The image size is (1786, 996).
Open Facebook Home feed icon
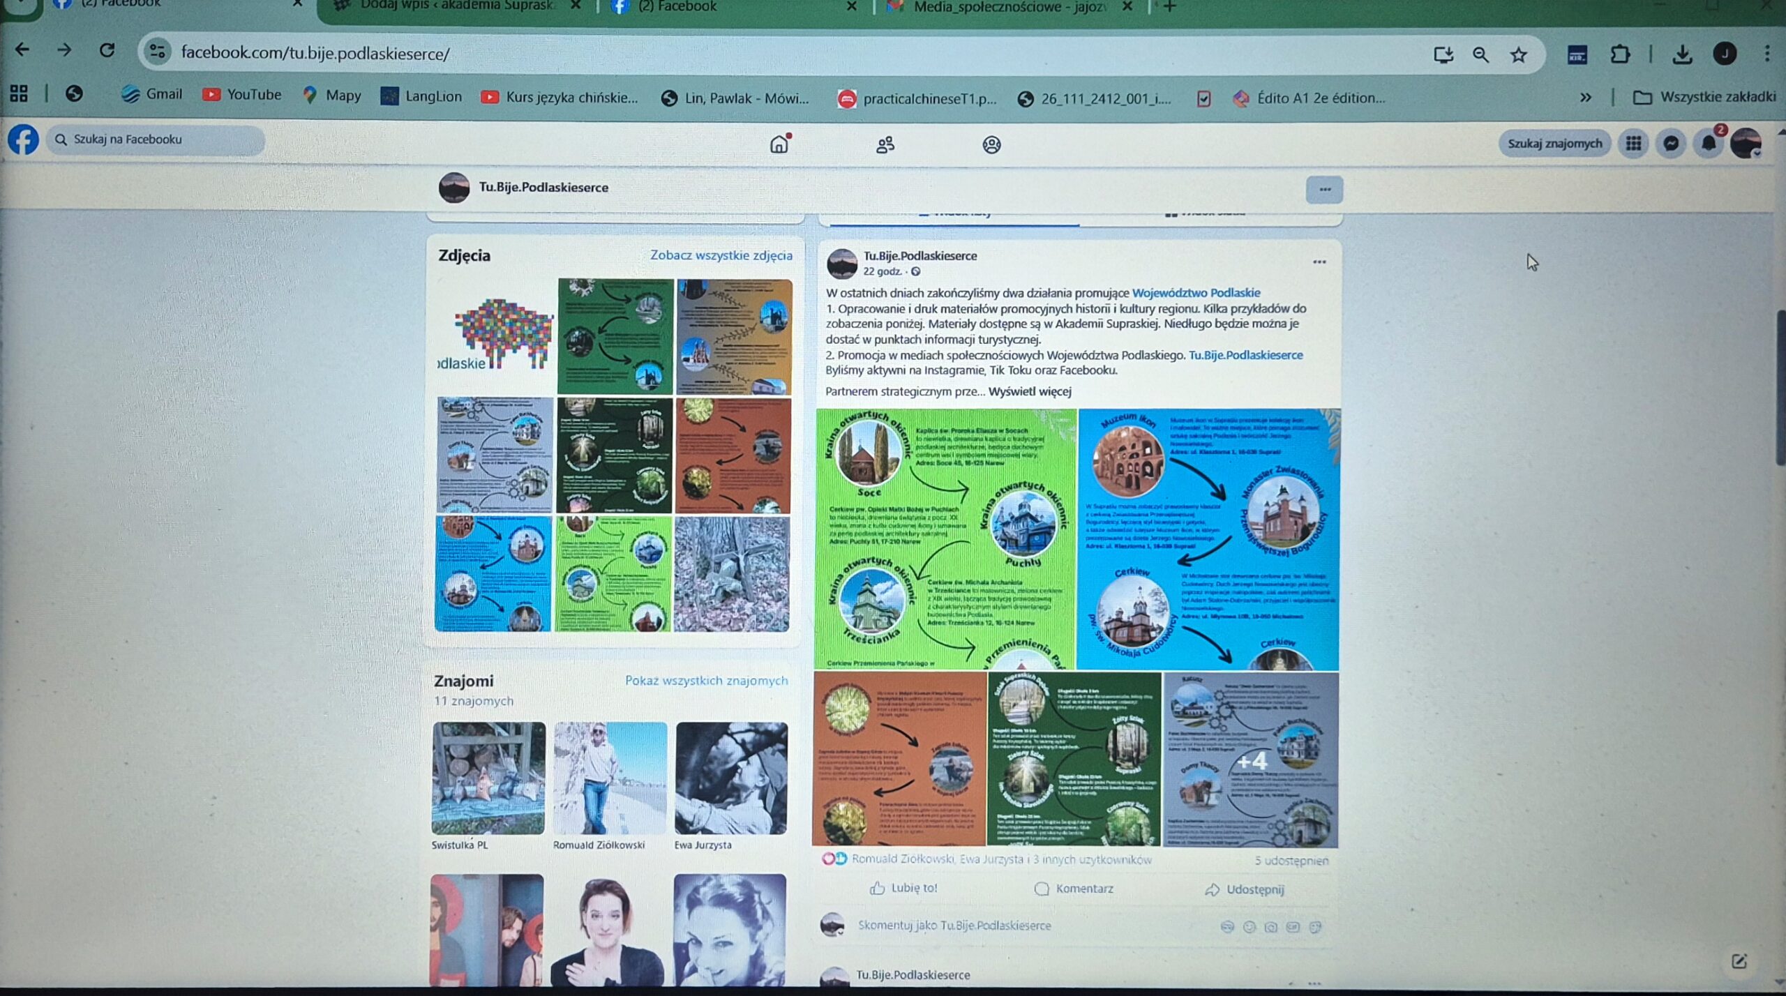779,144
